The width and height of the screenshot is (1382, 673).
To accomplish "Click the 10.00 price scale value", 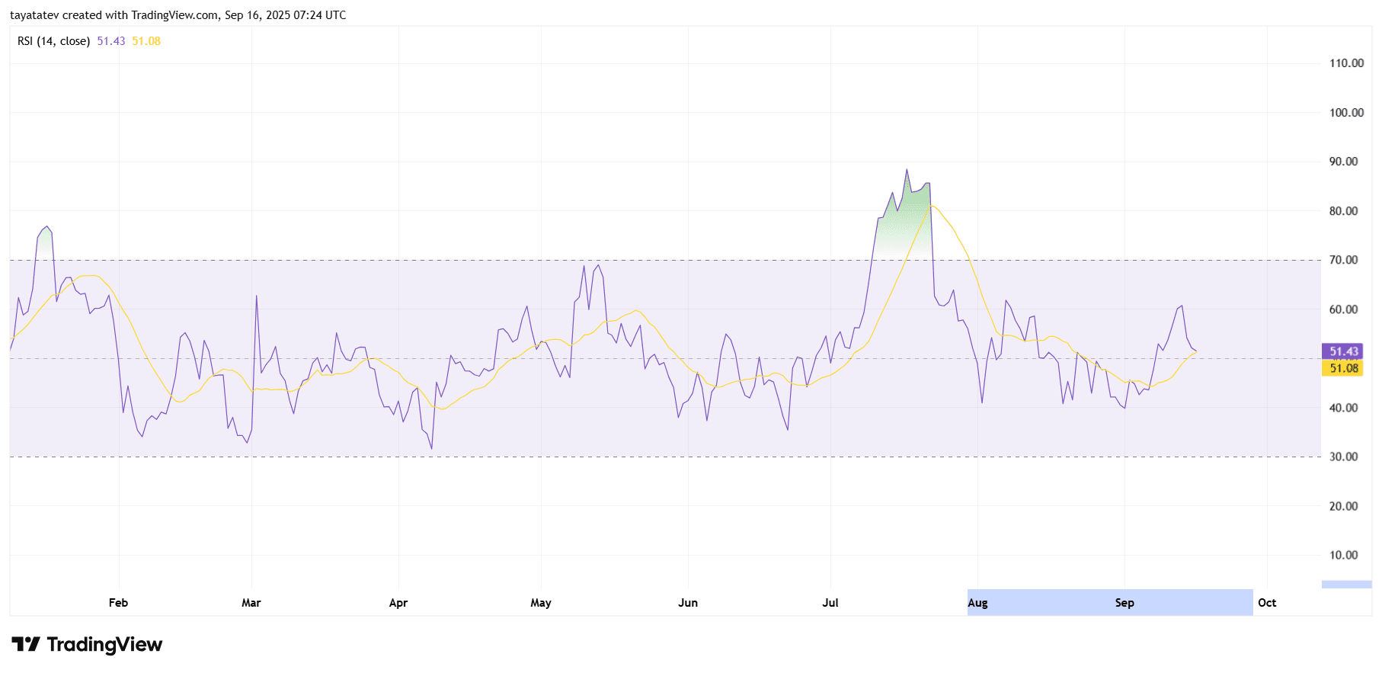I will [1344, 555].
